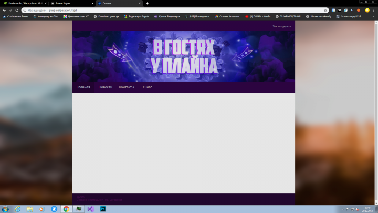Switch to Chrome in the taskbar
The width and height of the screenshot is (378, 213).
tap(66, 209)
